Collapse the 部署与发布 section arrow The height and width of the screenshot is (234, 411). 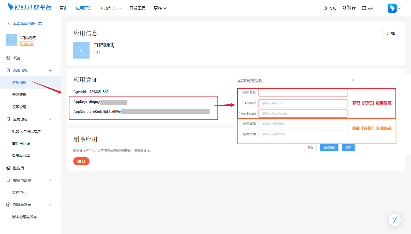pos(50,205)
